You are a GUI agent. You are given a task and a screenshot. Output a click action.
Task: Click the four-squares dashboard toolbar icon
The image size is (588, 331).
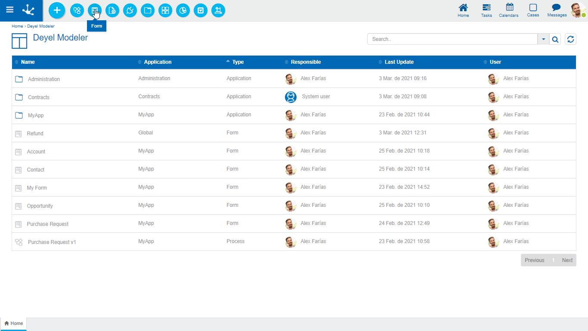pos(165,10)
